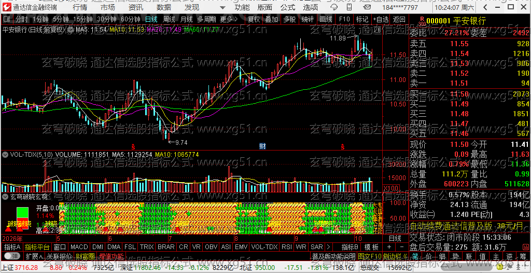Open 模板 template tab
The image size is (531, 273).
click(371, 247)
